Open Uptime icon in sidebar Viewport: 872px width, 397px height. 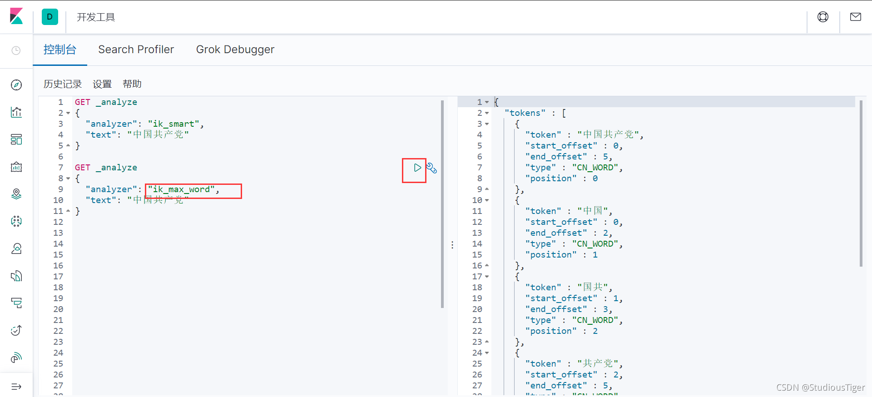click(16, 330)
